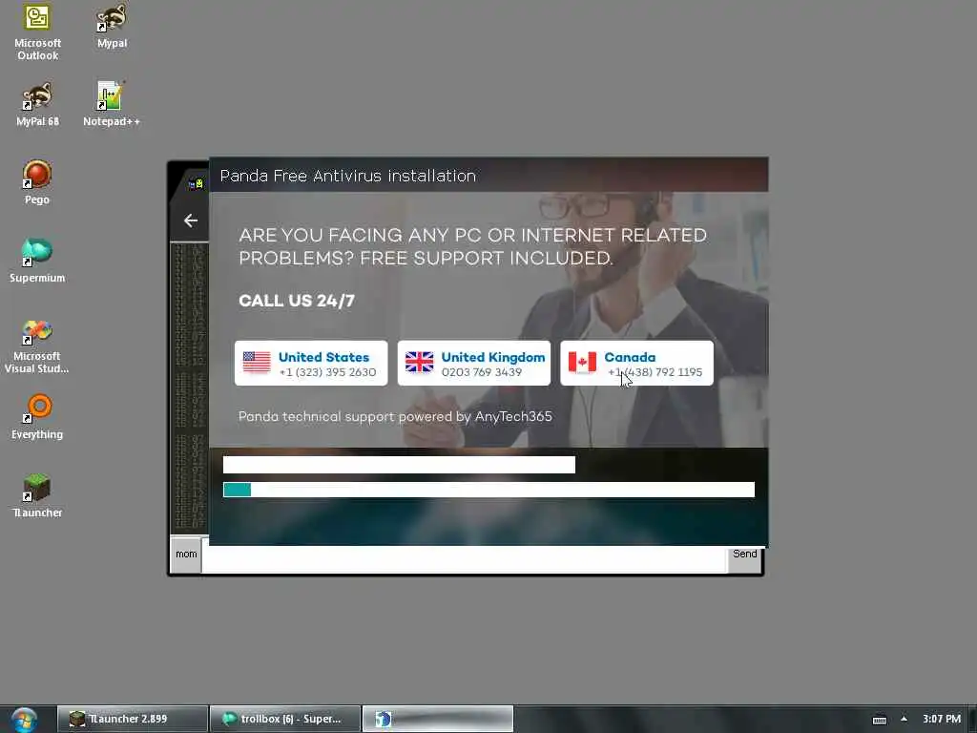Select the United Kingdom support number card
Image resolution: width=977 pixels, height=733 pixels.
(473, 364)
